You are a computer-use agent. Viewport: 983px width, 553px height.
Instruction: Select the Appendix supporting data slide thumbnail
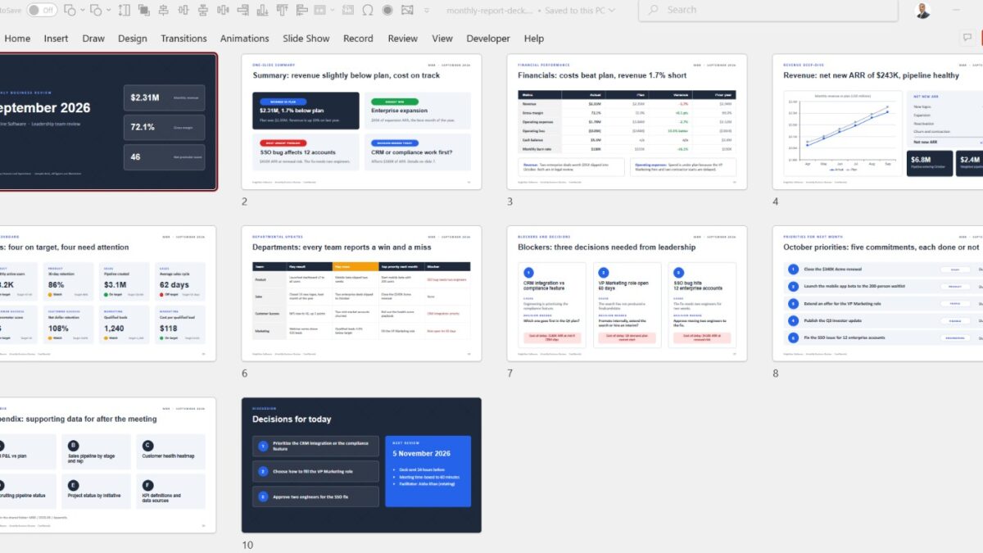(108, 465)
